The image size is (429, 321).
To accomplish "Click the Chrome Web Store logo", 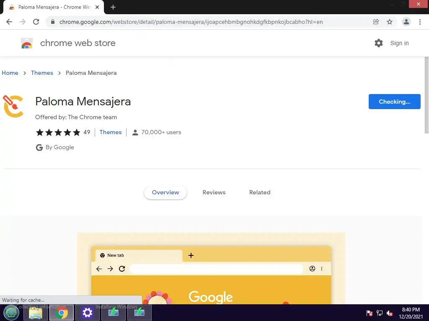I will 27,43.
